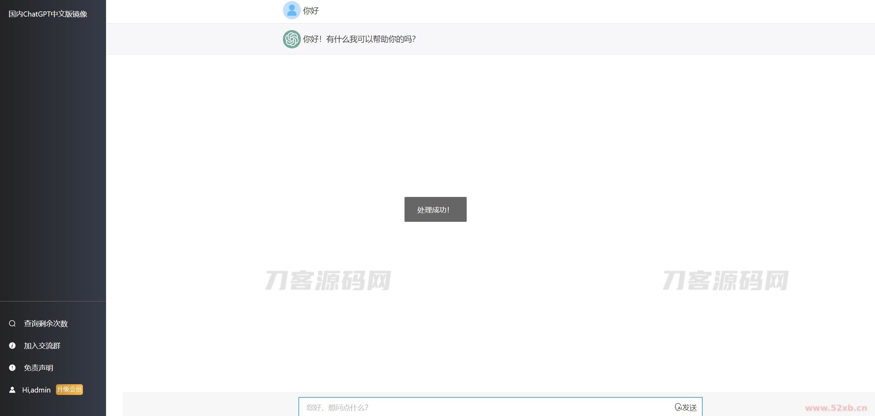Click the AI bubble icon left of 发送
The width and height of the screenshot is (875, 416).
click(x=678, y=407)
